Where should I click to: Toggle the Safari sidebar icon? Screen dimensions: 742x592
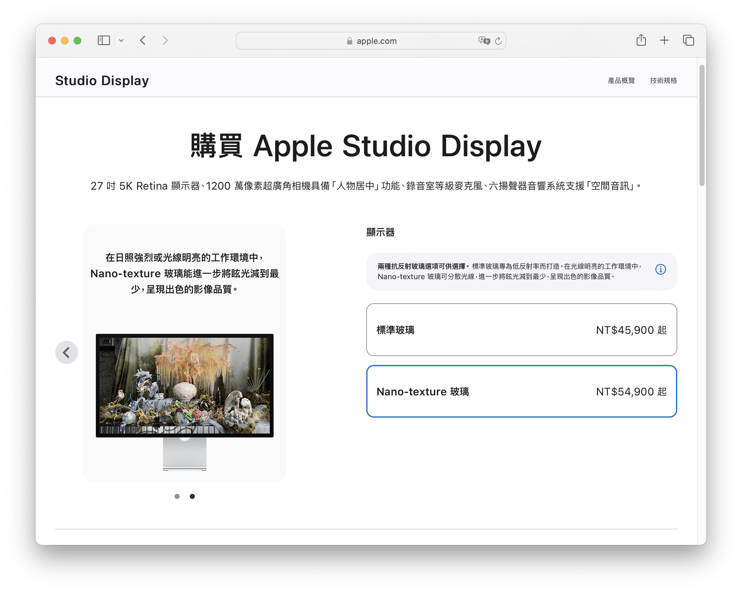click(x=103, y=41)
